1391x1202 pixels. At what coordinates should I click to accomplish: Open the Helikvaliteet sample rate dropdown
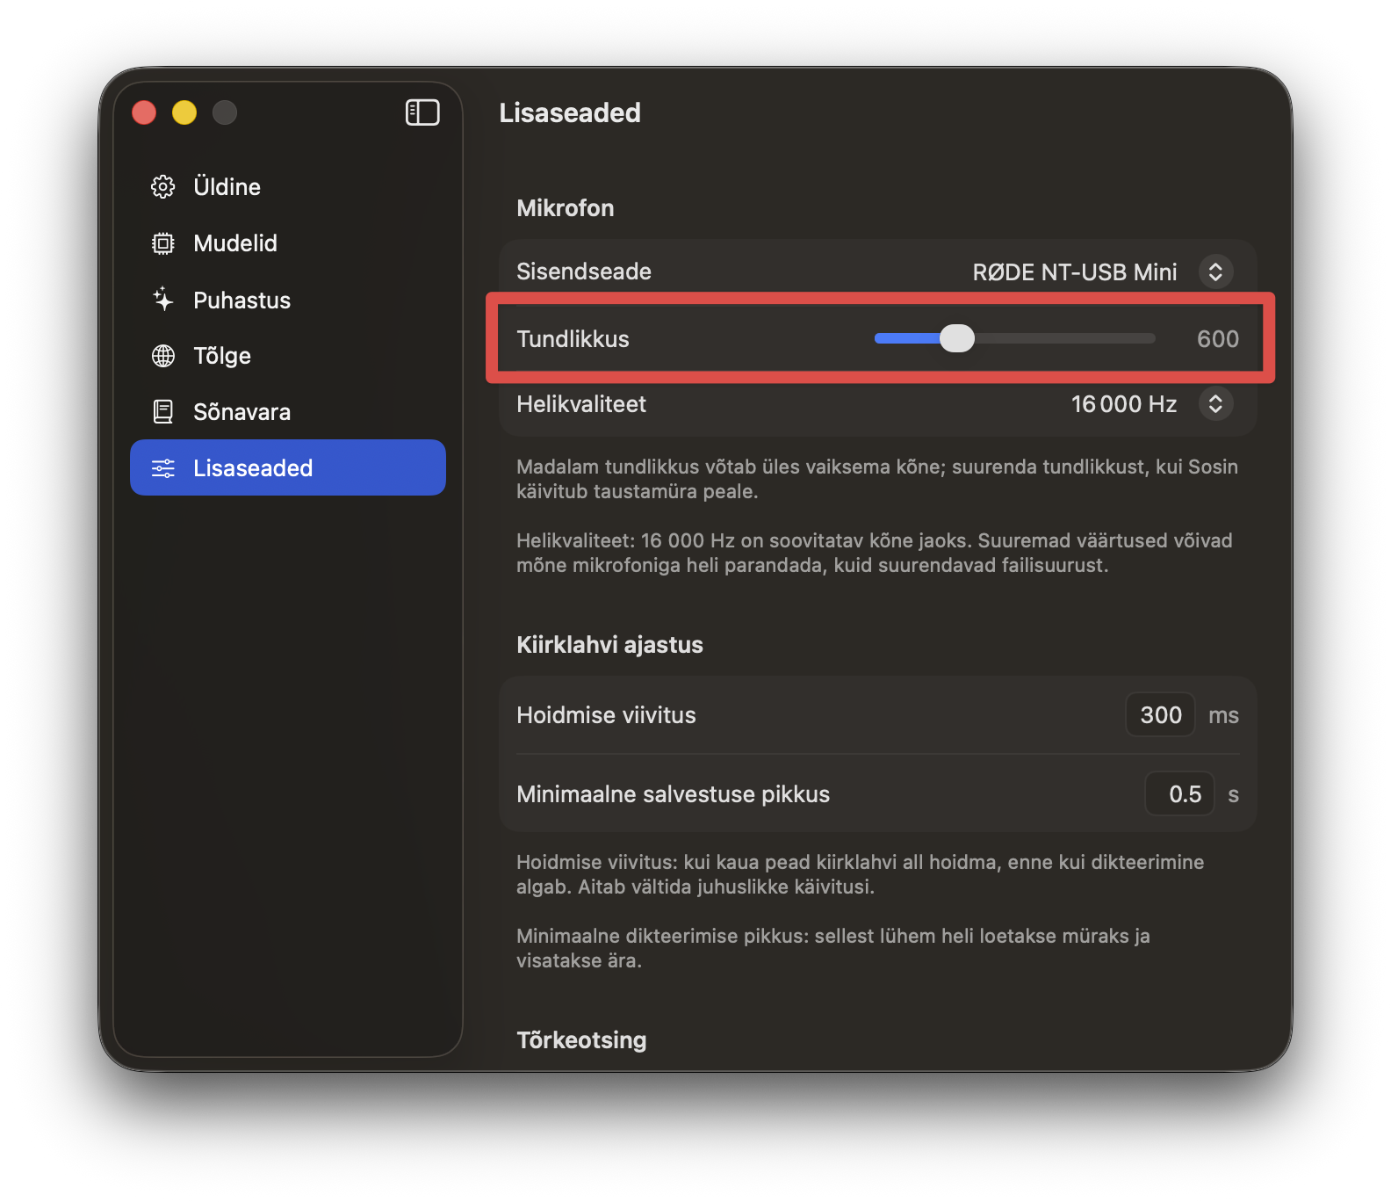(1215, 404)
